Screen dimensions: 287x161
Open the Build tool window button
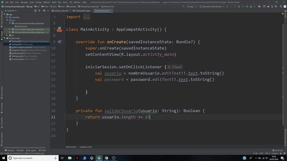[20, 150]
